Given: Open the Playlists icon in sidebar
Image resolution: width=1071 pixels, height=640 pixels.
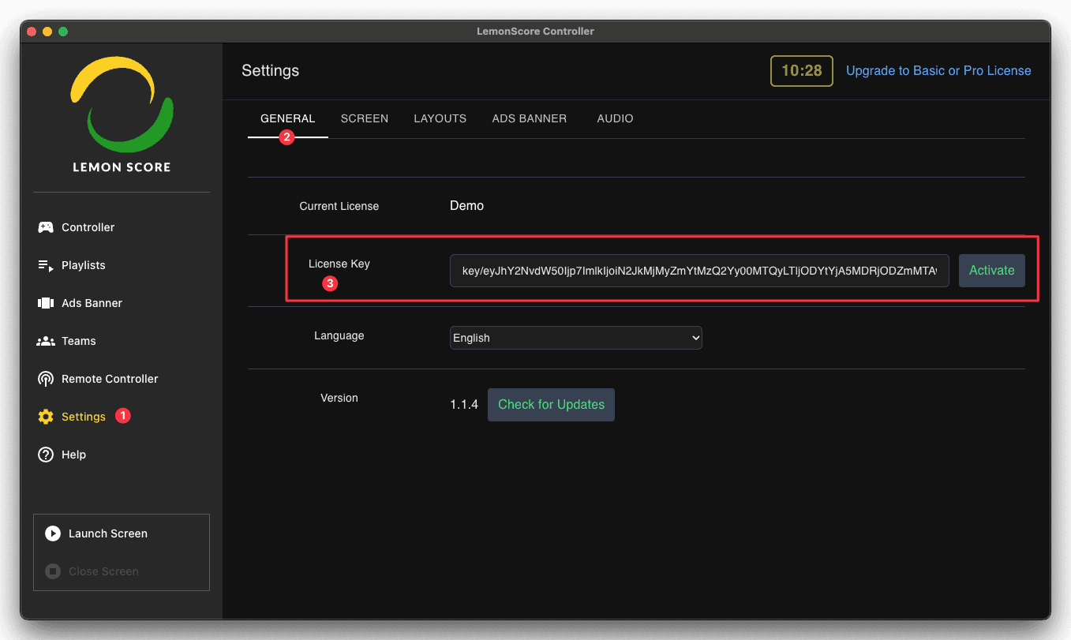Looking at the screenshot, I should pyautogui.click(x=46, y=265).
